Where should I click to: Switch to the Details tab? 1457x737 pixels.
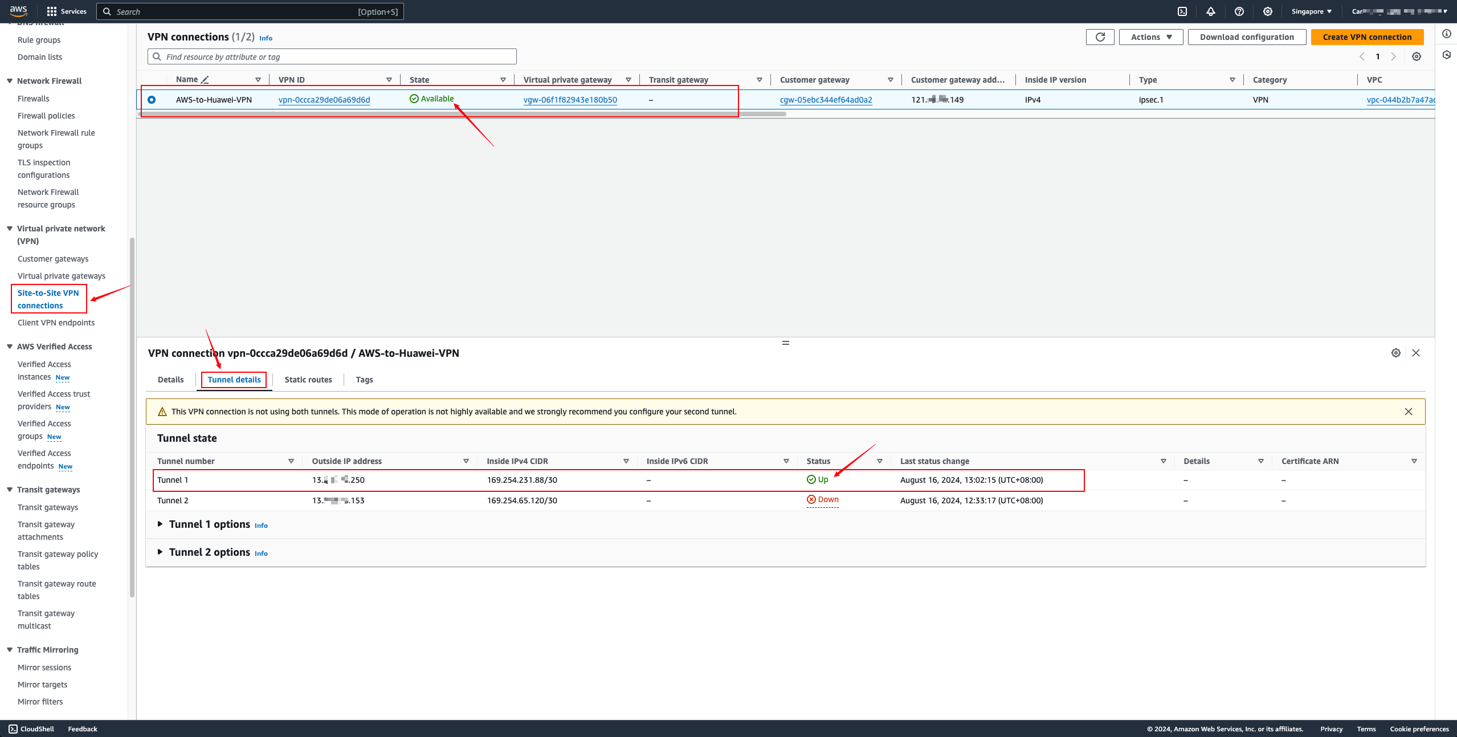point(170,380)
